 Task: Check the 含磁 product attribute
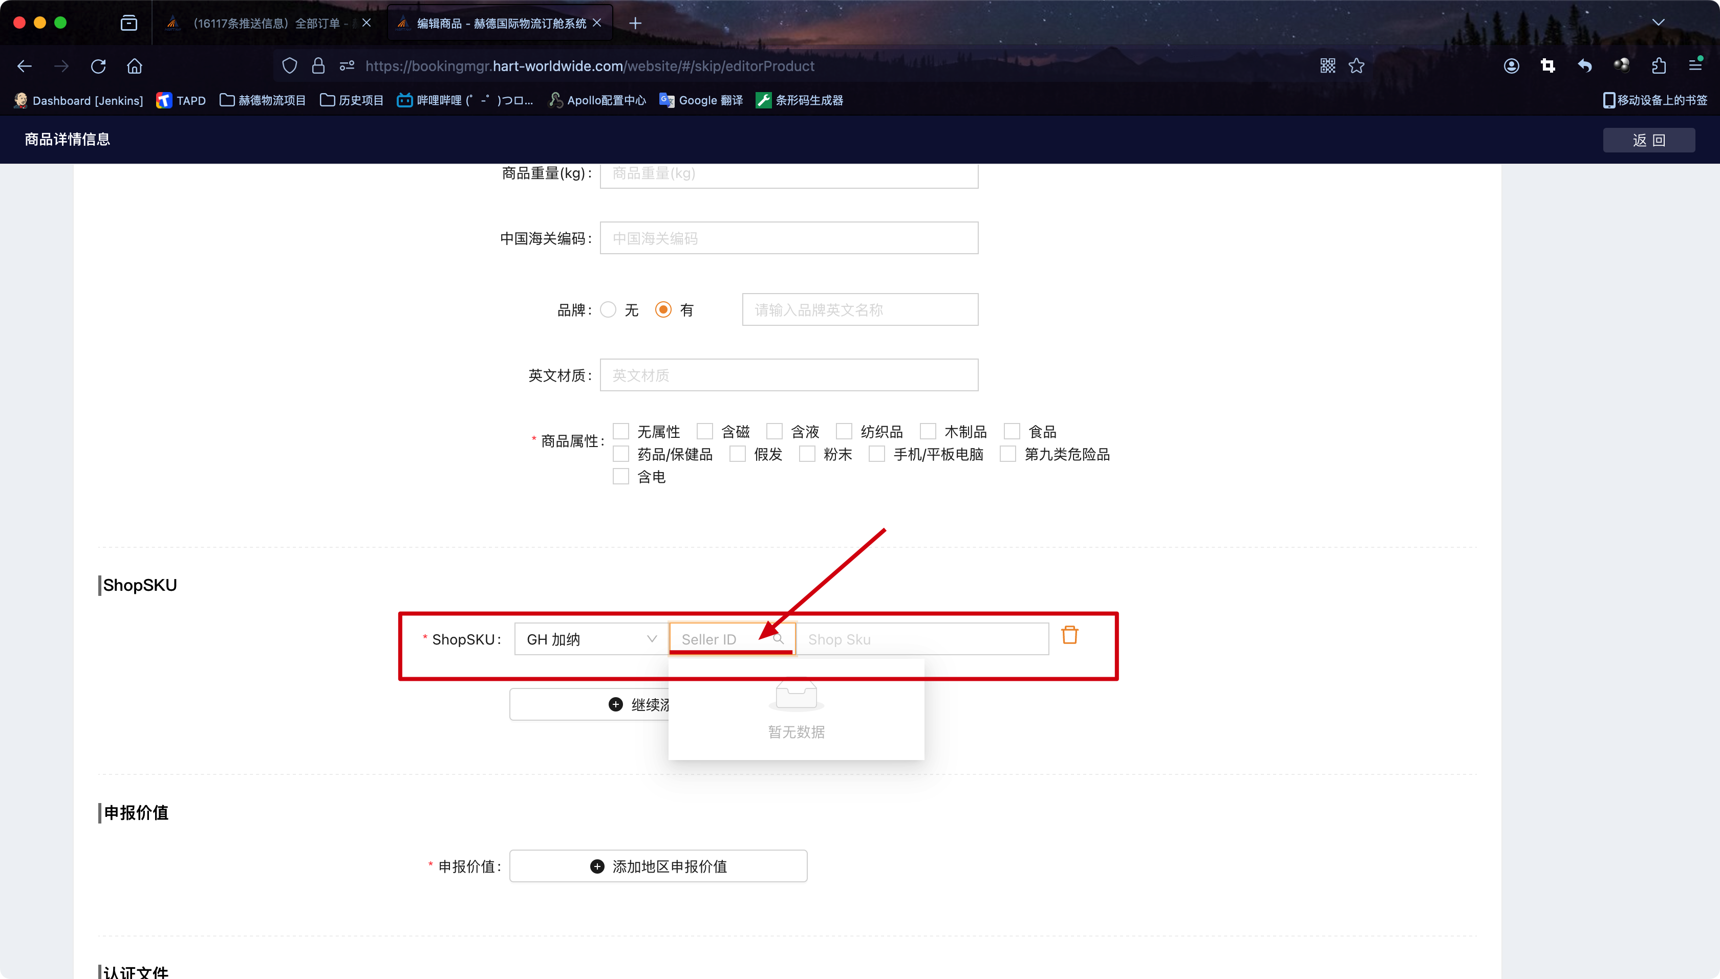[704, 431]
